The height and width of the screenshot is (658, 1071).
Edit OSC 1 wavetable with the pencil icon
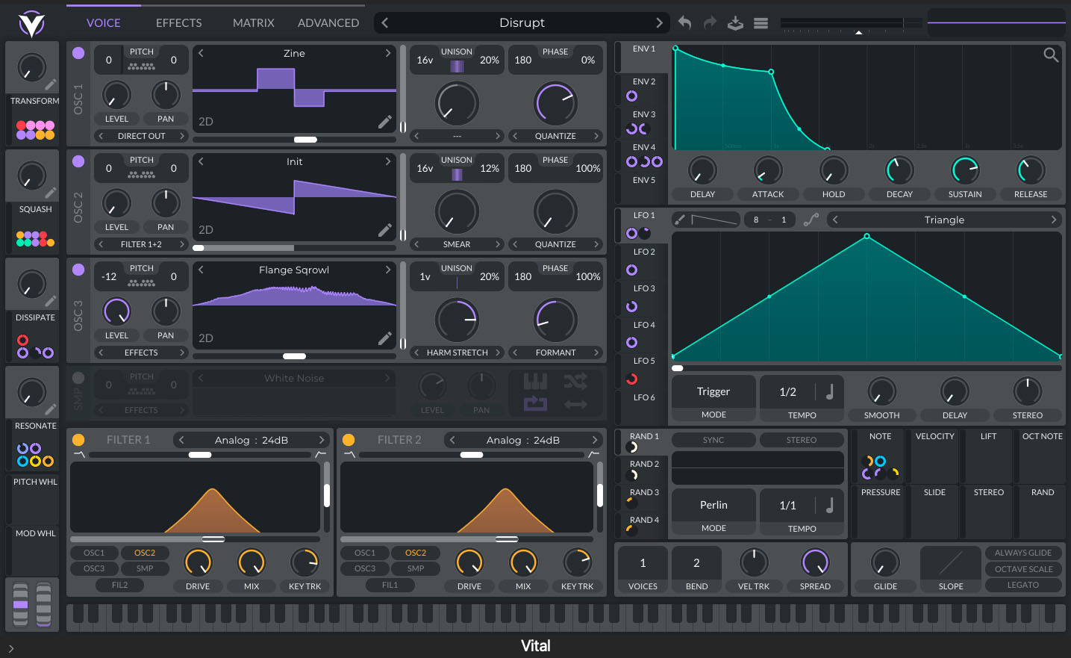pyautogui.click(x=385, y=122)
